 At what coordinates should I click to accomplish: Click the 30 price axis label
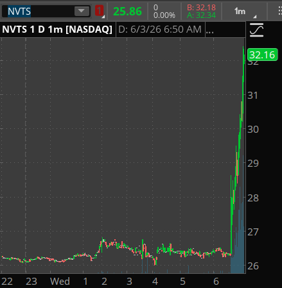pyautogui.click(x=253, y=130)
